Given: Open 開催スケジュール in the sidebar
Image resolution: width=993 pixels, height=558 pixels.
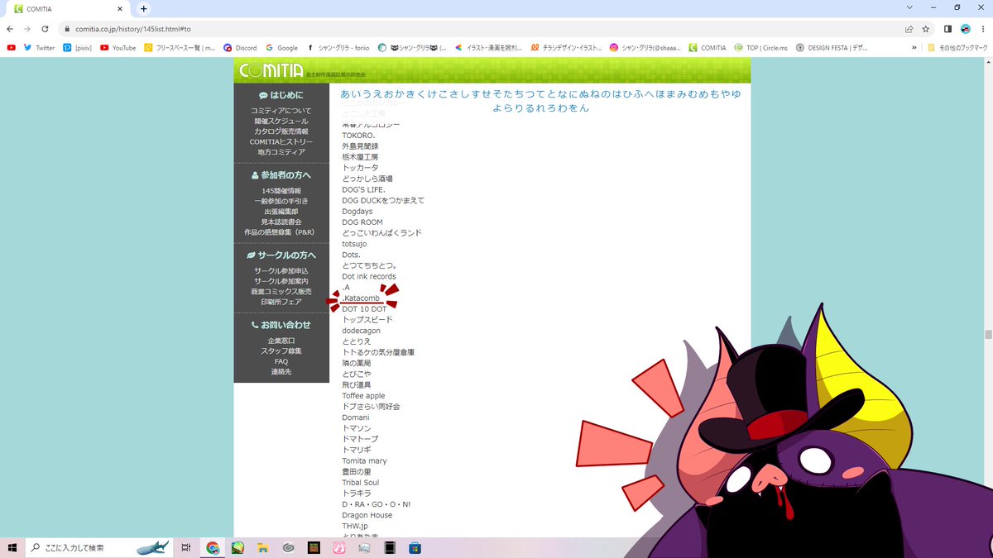Looking at the screenshot, I should click(281, 122).
